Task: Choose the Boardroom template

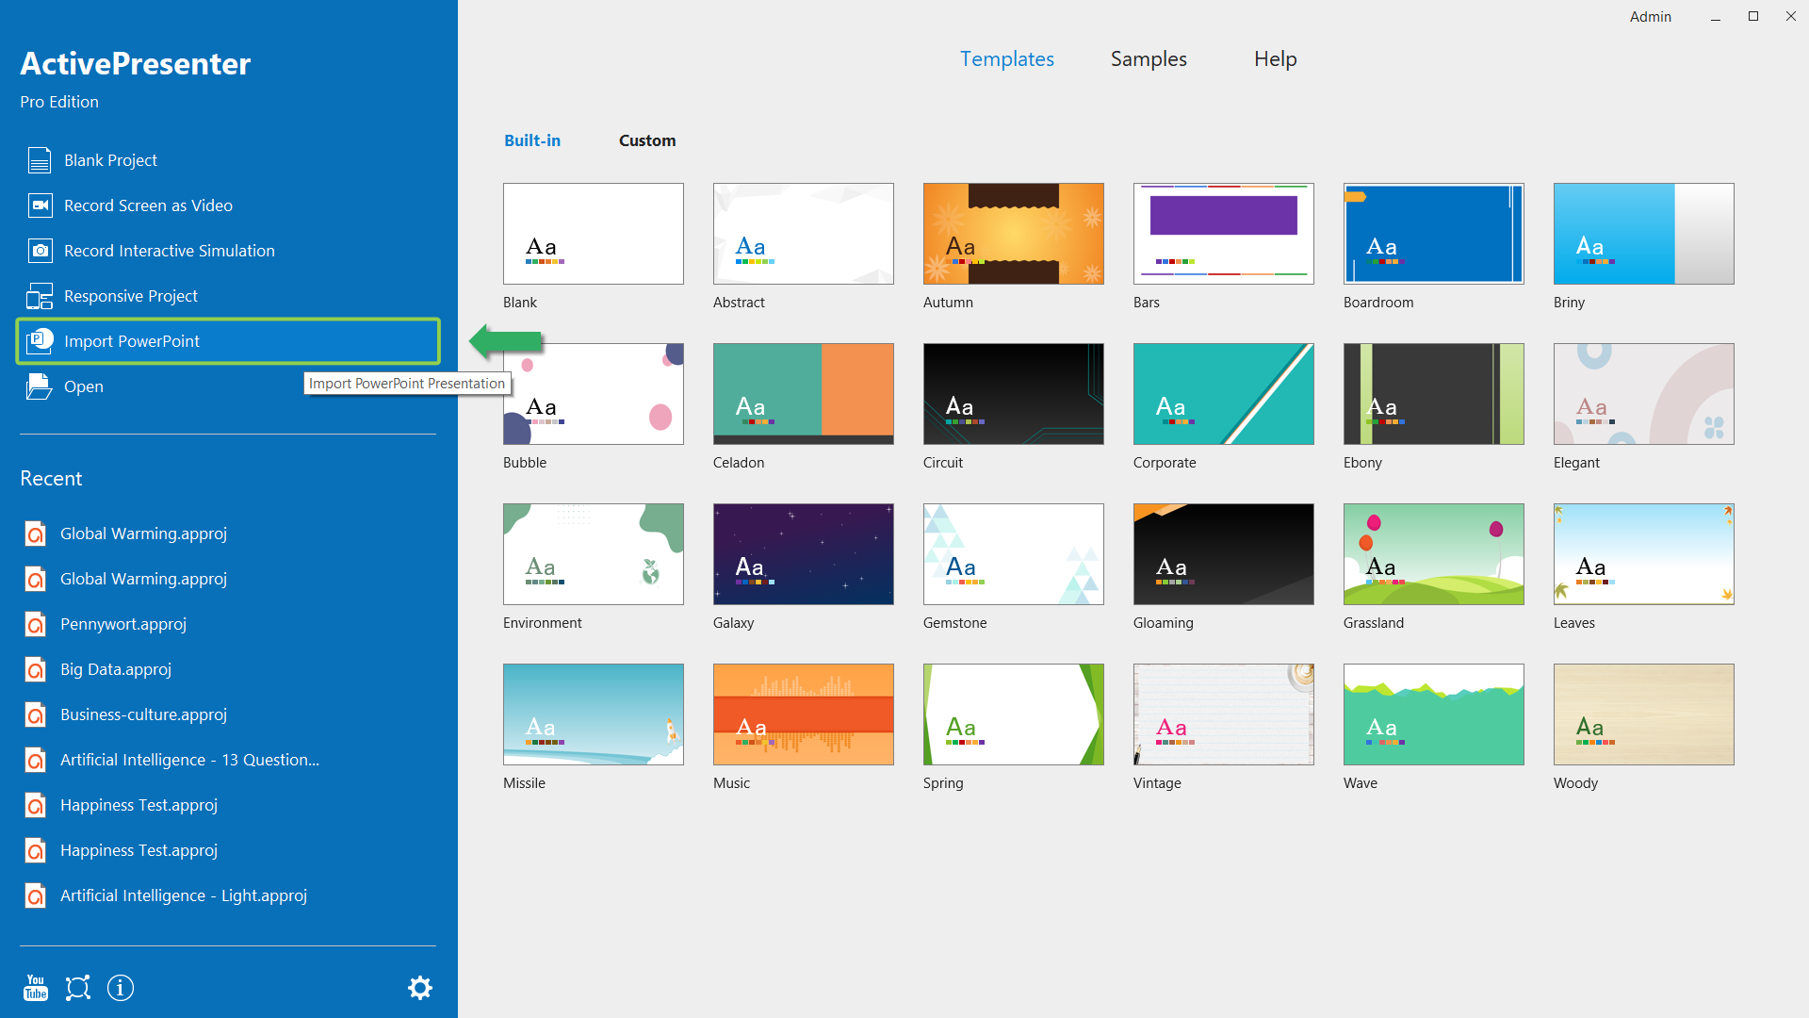Action: pyautogui.click(x=1434, y=234)
